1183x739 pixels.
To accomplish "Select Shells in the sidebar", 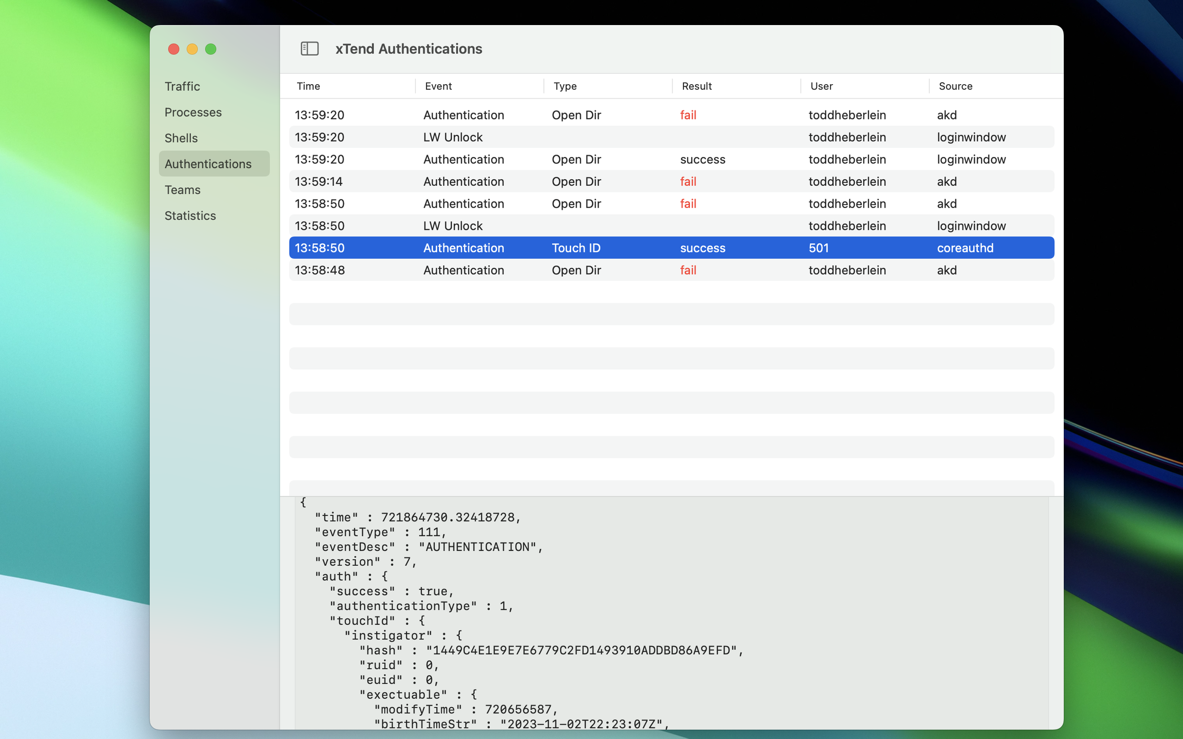I will click(181, 139).
